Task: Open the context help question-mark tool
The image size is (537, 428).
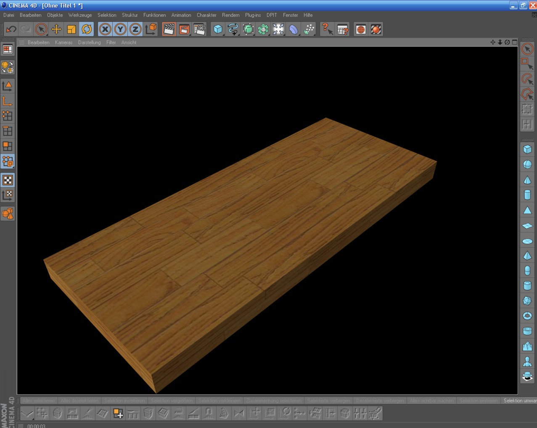Action: point(327,29)
